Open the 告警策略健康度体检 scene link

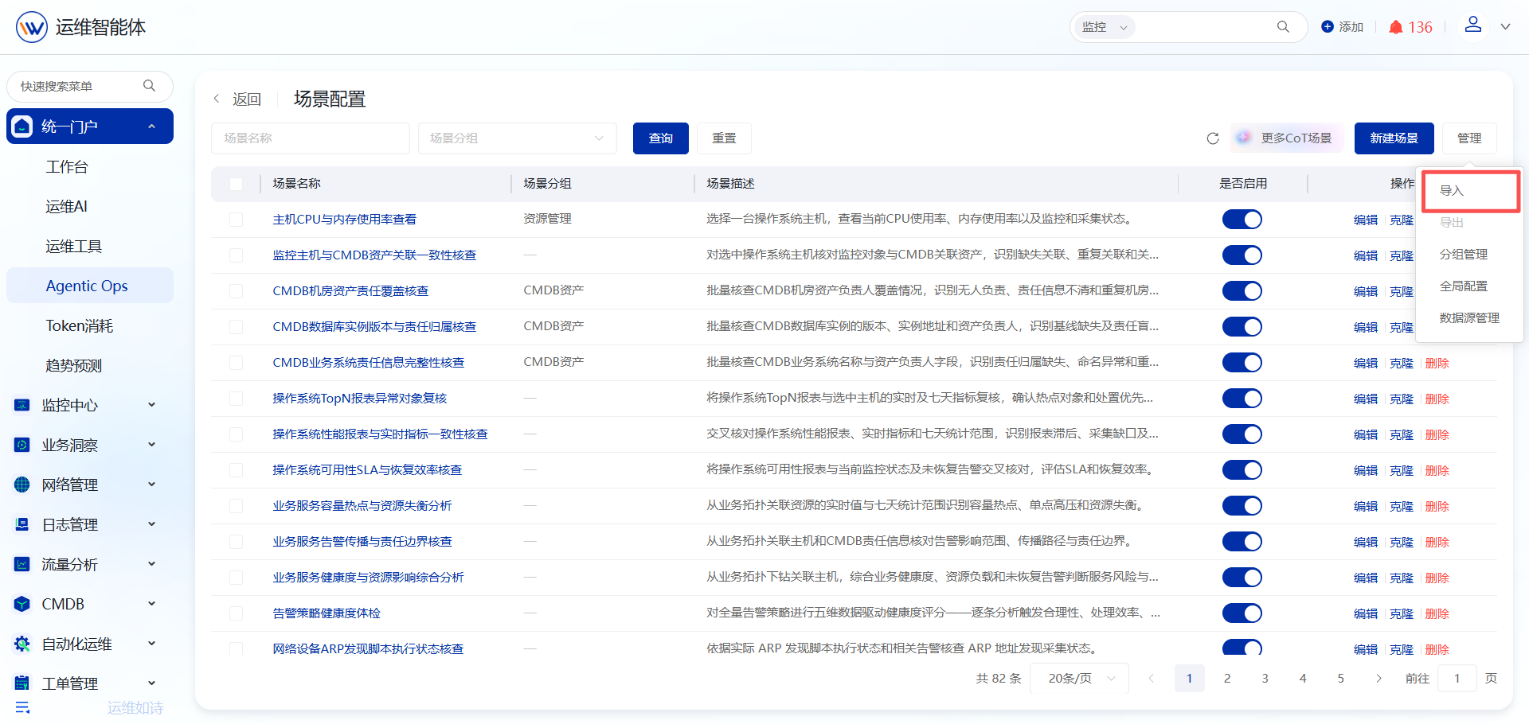(x=327, y=613)
